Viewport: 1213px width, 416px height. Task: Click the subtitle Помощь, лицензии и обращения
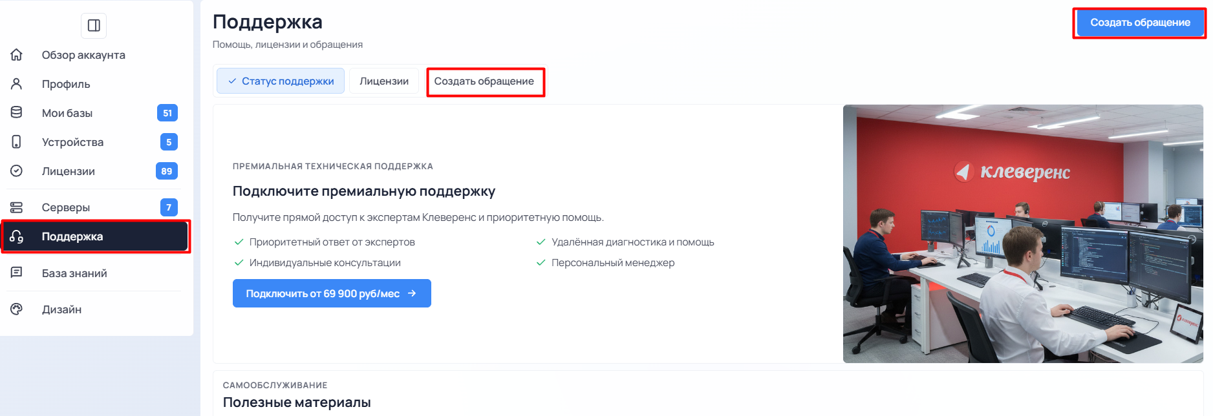pyautogui.click(x=288, y=45)
